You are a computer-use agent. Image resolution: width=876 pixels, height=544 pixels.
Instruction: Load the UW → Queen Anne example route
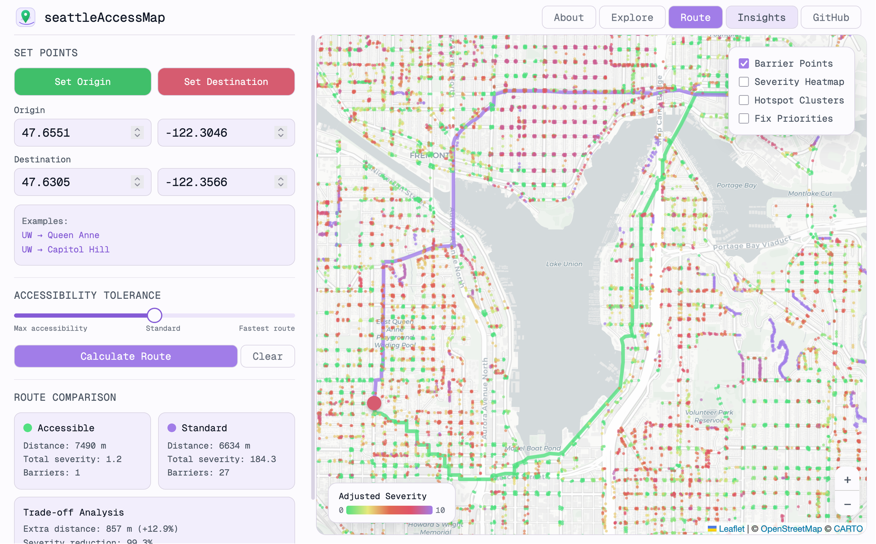pos(61,235)
